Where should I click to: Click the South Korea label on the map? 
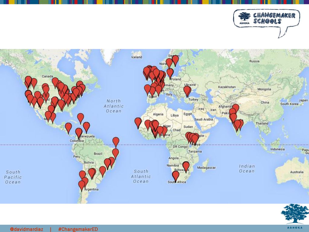point(289,104)
